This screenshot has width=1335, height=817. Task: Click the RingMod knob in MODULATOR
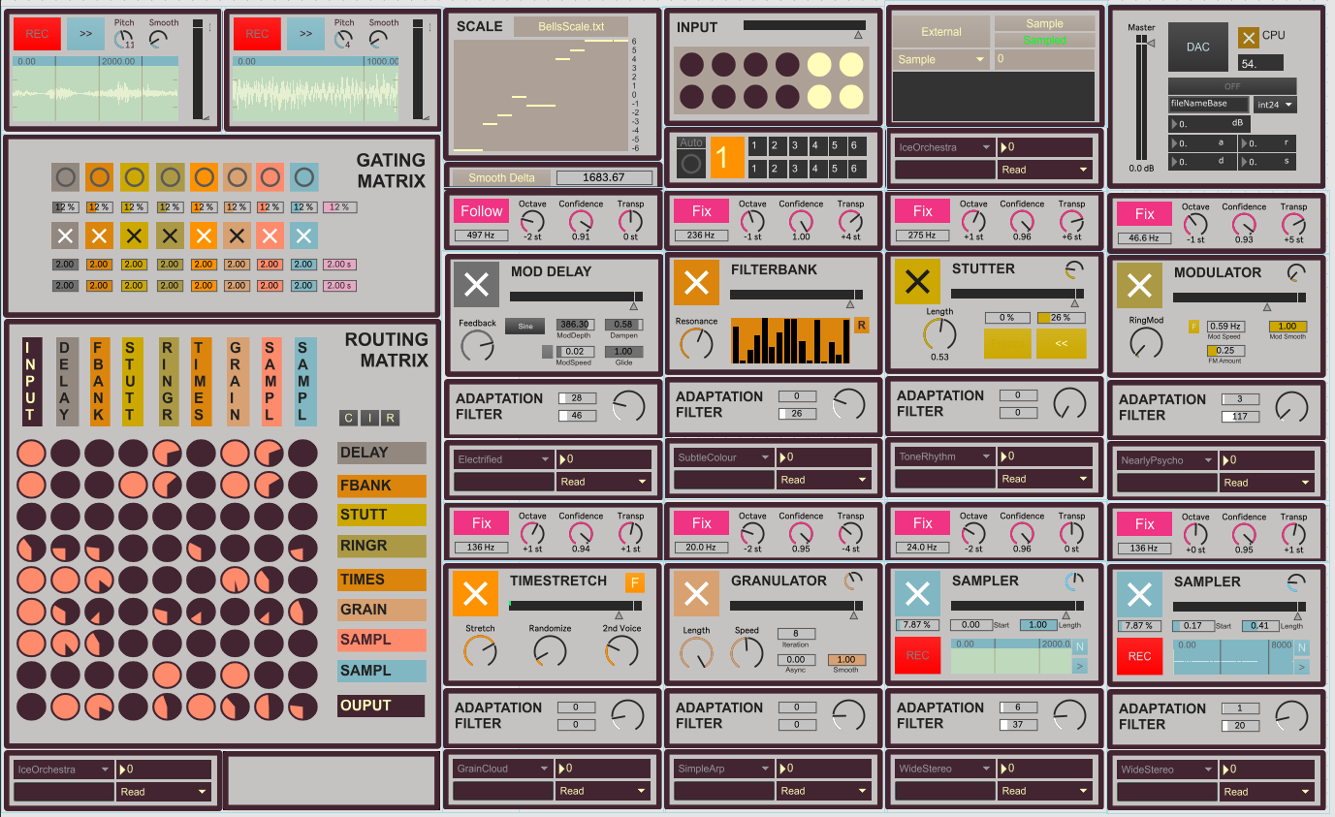click(x=1146, y=341)
